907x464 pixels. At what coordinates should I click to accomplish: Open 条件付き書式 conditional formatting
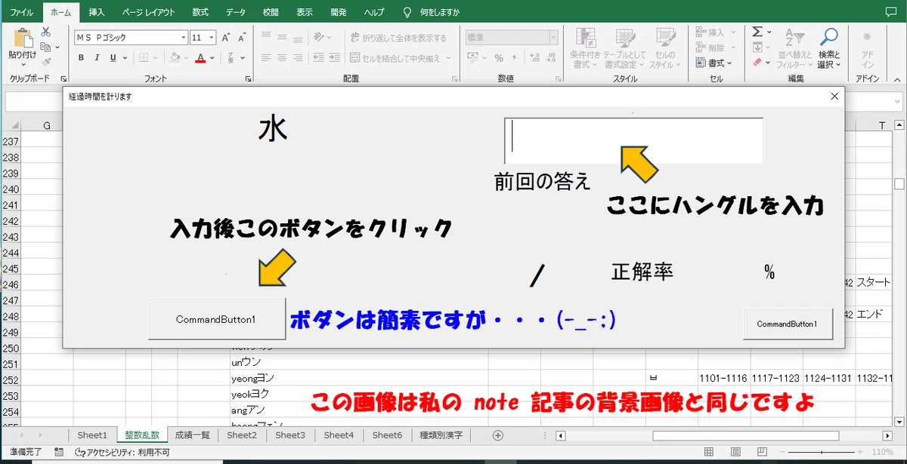[585, 48]
